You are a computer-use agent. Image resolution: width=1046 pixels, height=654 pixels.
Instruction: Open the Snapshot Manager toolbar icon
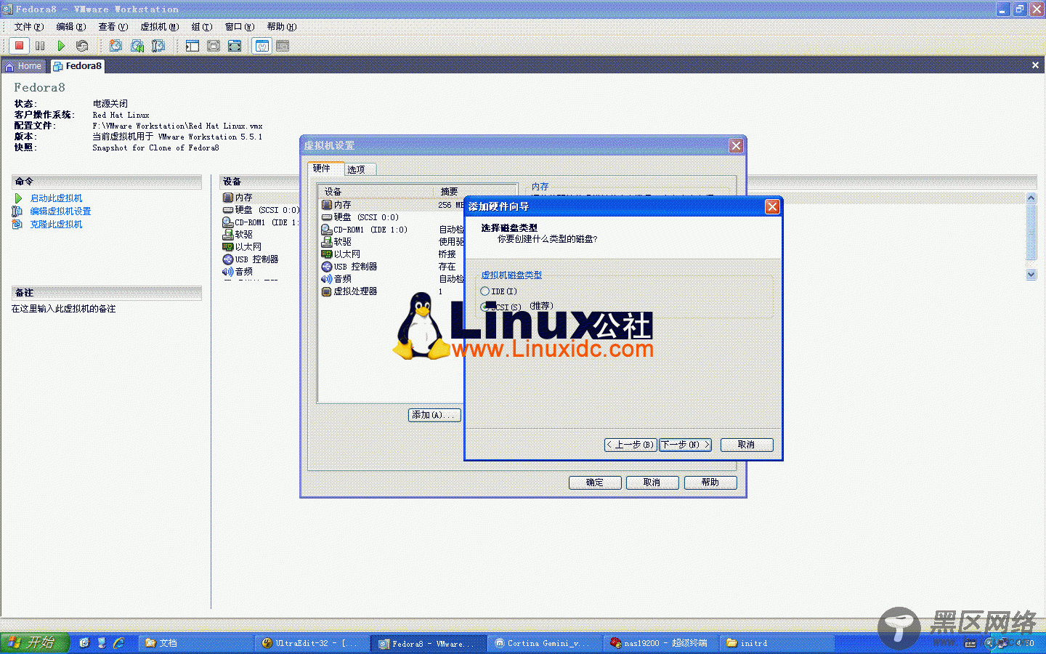click(158, 46)
